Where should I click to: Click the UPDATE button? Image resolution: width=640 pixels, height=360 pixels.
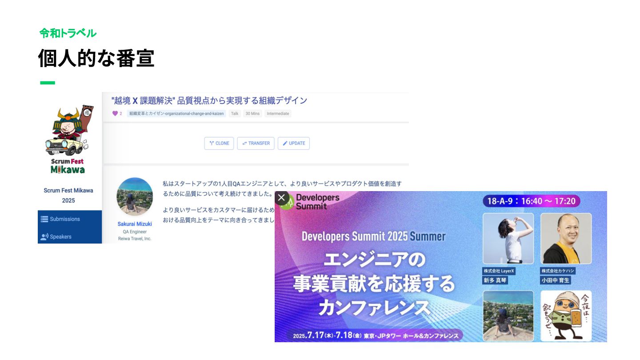pos(294,143)
